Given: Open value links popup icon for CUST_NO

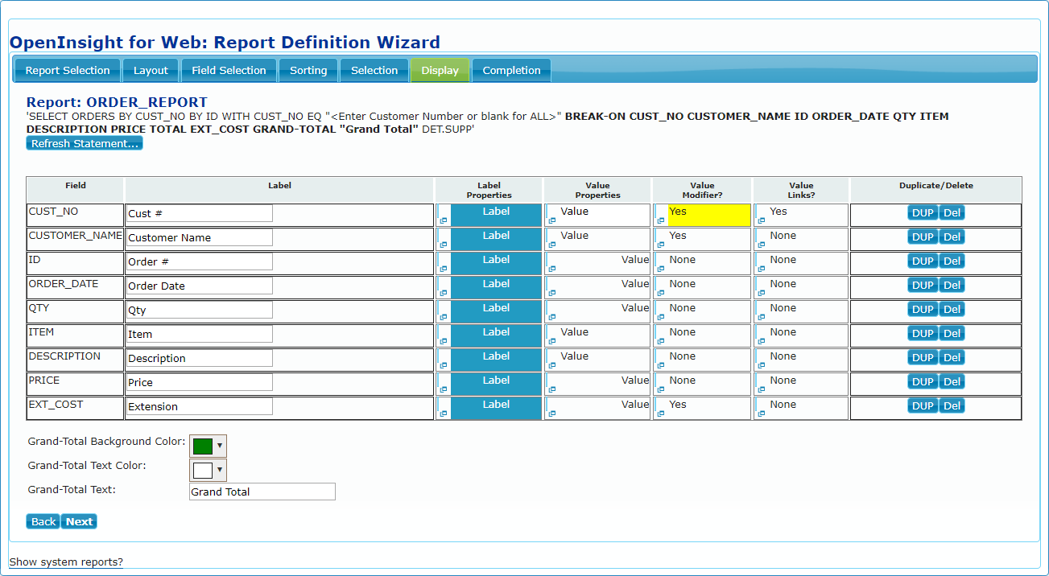Looking at the screenshot, I should pyautogui.click(x=762, y=220).
